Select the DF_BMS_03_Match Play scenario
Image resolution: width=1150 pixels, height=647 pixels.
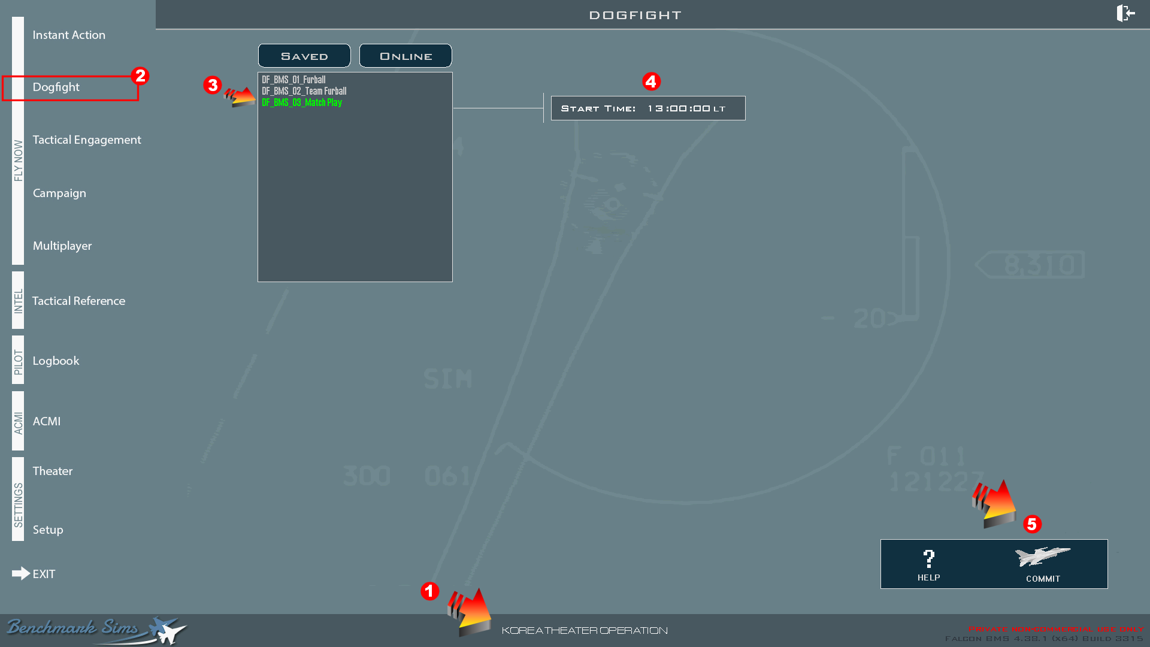(x=301, y=102)
